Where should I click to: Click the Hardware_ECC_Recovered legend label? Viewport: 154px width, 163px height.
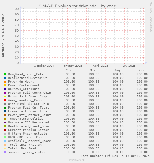[x=29, y=122]
